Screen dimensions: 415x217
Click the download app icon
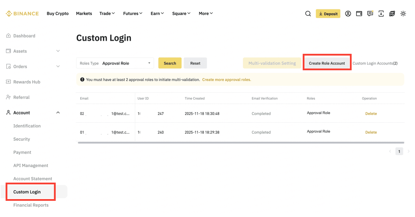tap(381, 14)
